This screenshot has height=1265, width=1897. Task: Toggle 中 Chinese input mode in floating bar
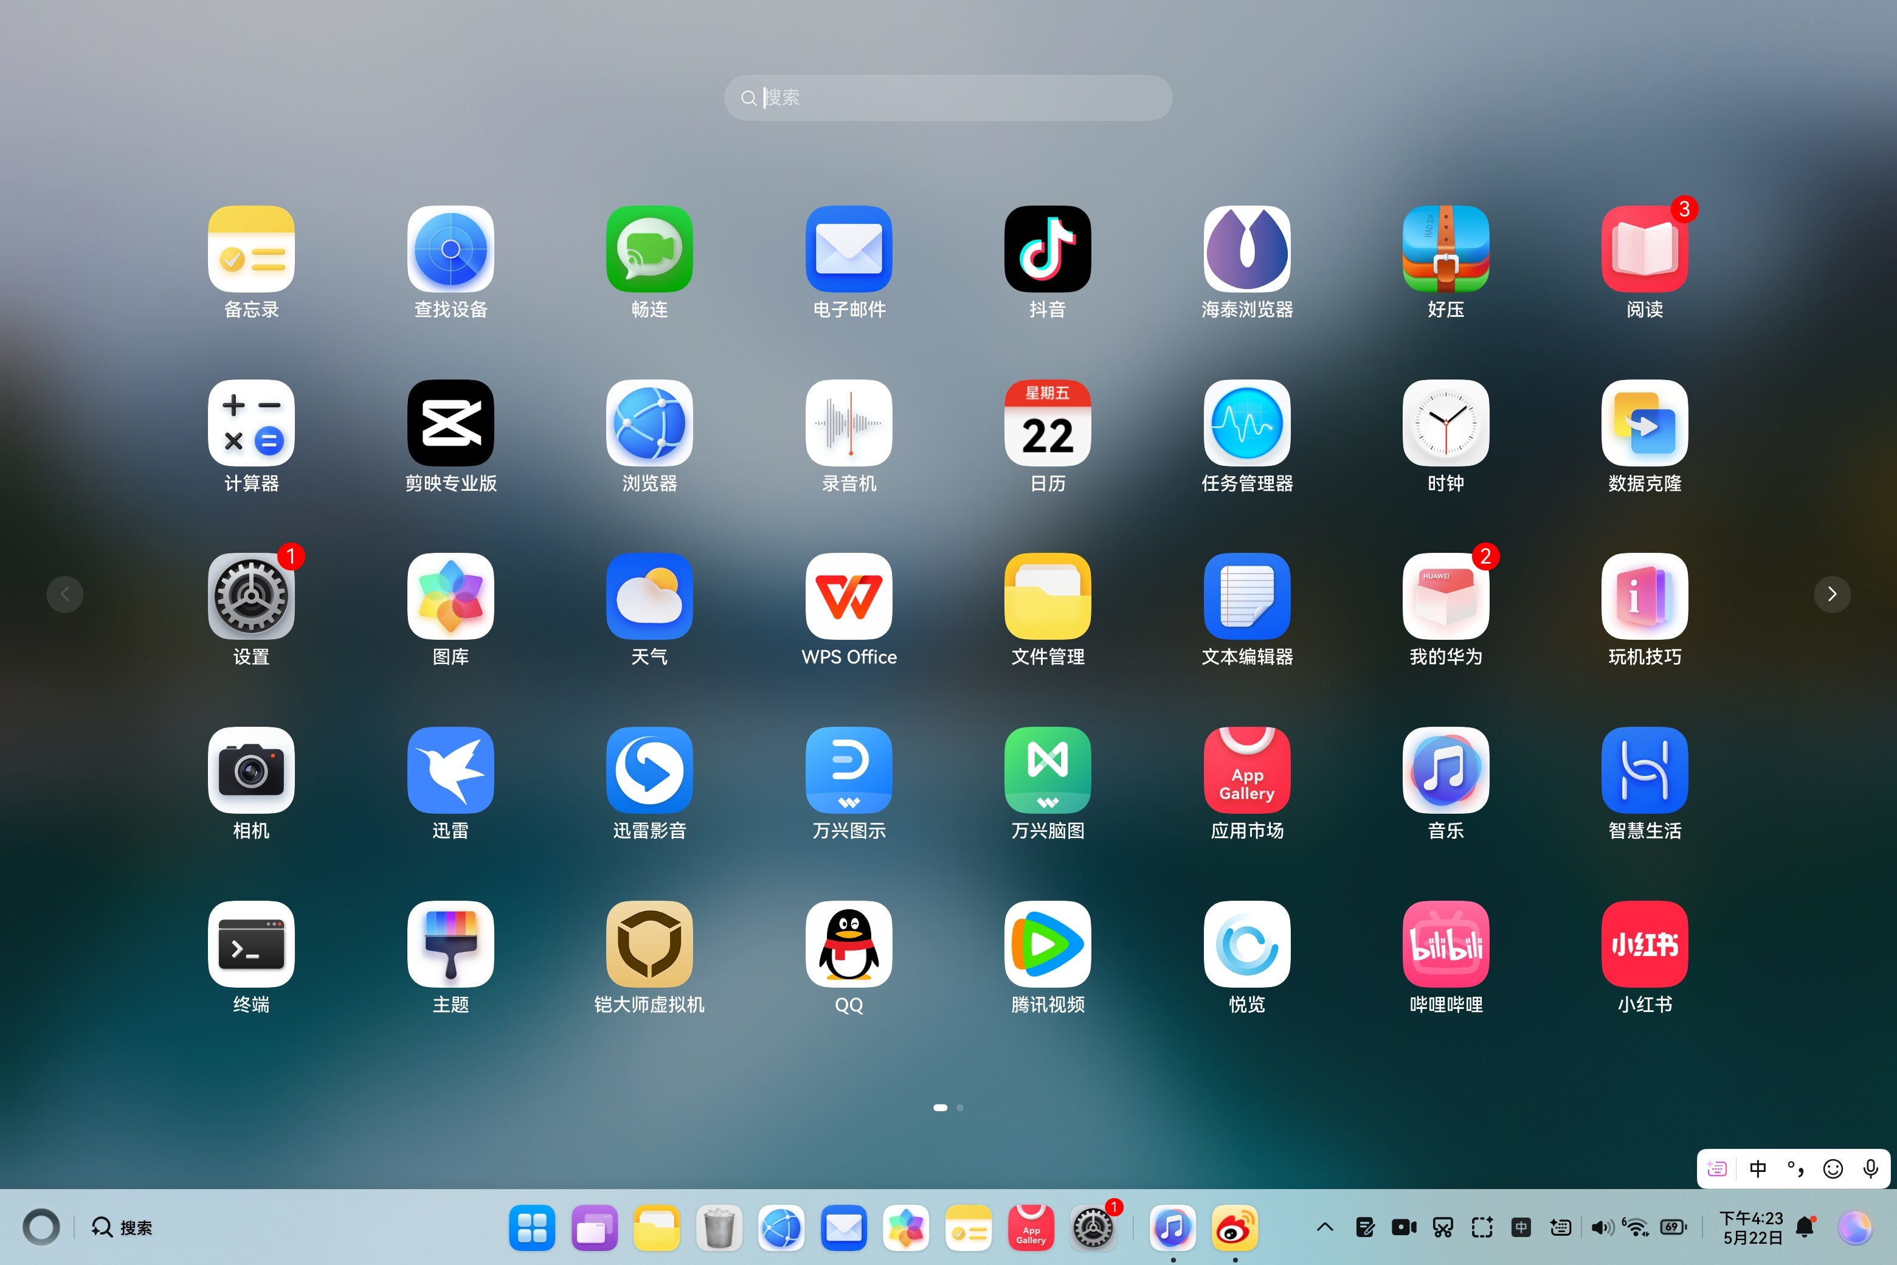(x=1758, y=1169)
